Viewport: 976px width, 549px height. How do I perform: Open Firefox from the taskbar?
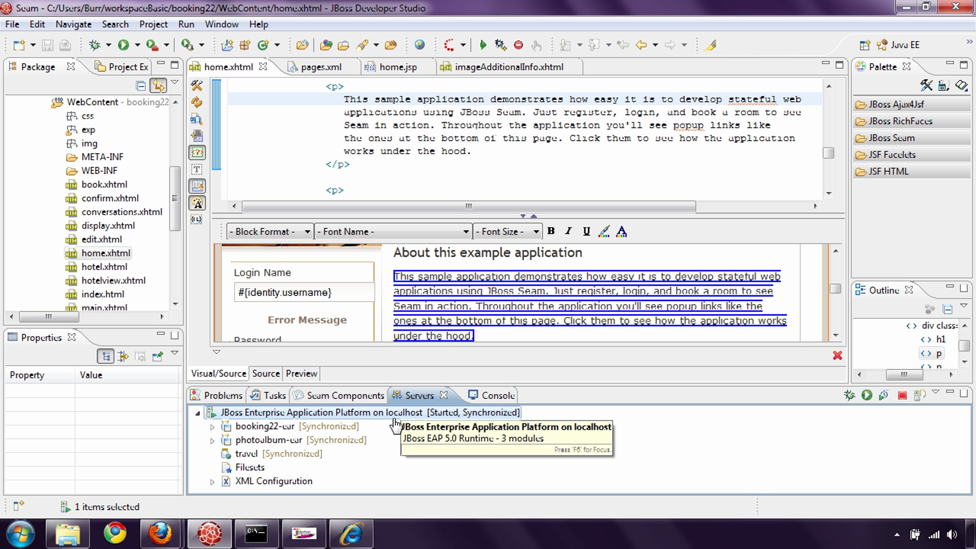pyautogui.click(x=161, y=533)
